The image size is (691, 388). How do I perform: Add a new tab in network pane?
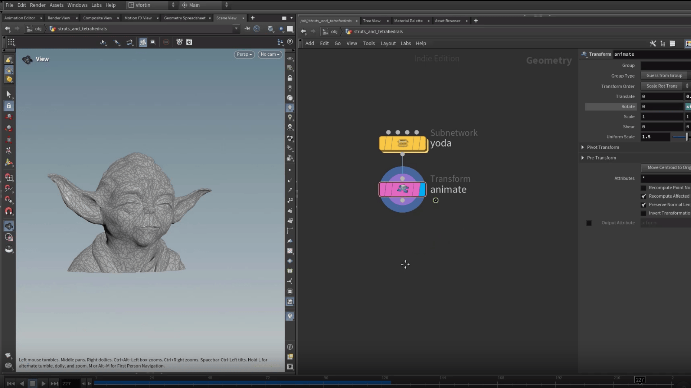tap(476, 21)
